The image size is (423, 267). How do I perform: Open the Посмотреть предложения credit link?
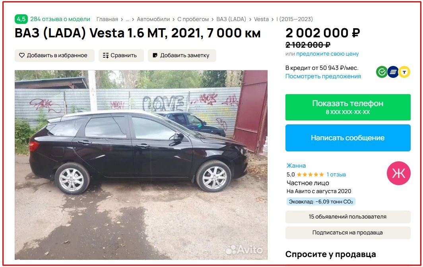tap(323, 76)
